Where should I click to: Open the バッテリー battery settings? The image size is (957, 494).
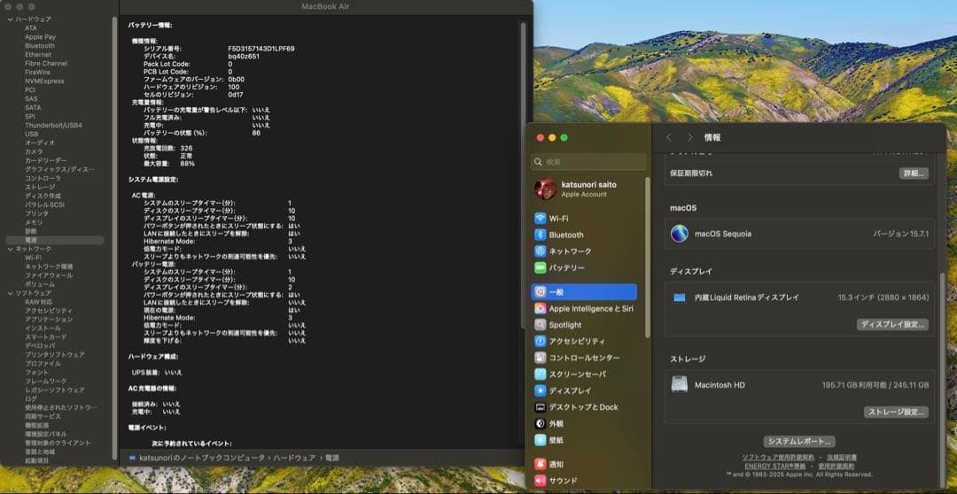pos(565,268)
